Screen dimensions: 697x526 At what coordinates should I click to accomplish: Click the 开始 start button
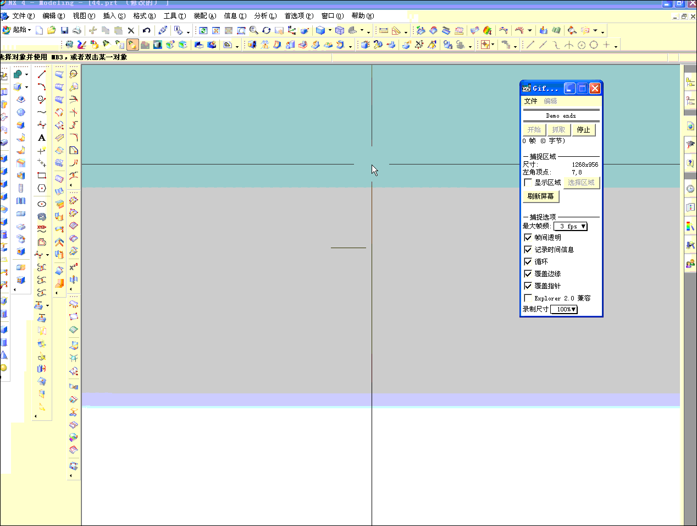pos(534,130)
